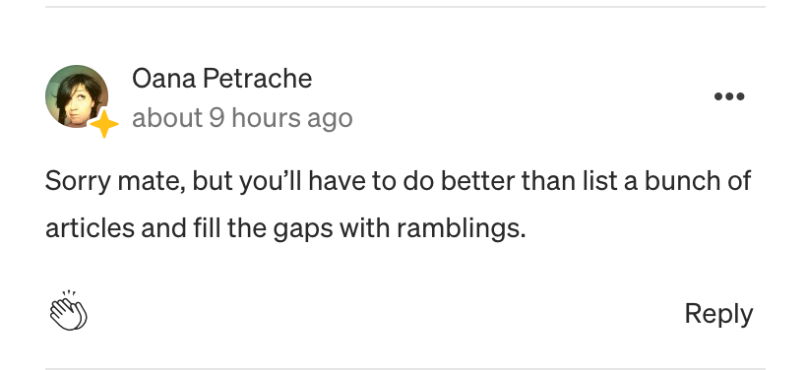Click the word 'articles' in the comment body
This screenshot has width=807, height=370.
90,228
